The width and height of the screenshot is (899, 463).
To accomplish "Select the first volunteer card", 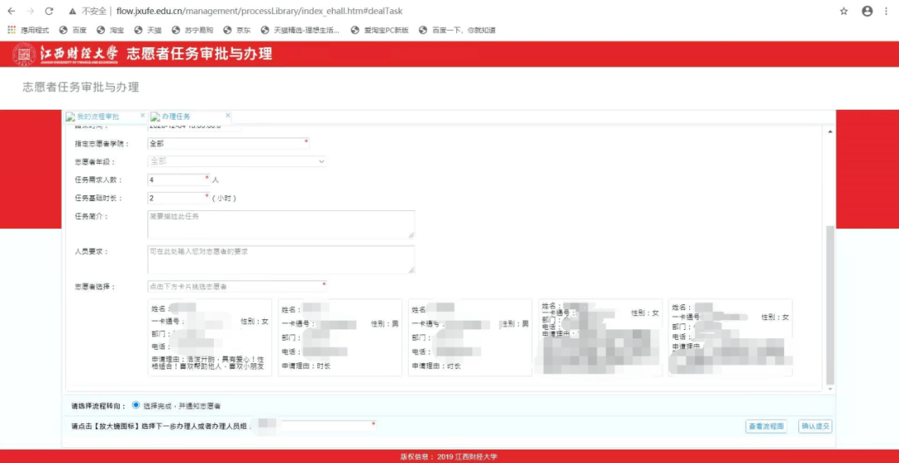I will pyautogui.click(x=209, y=337).
